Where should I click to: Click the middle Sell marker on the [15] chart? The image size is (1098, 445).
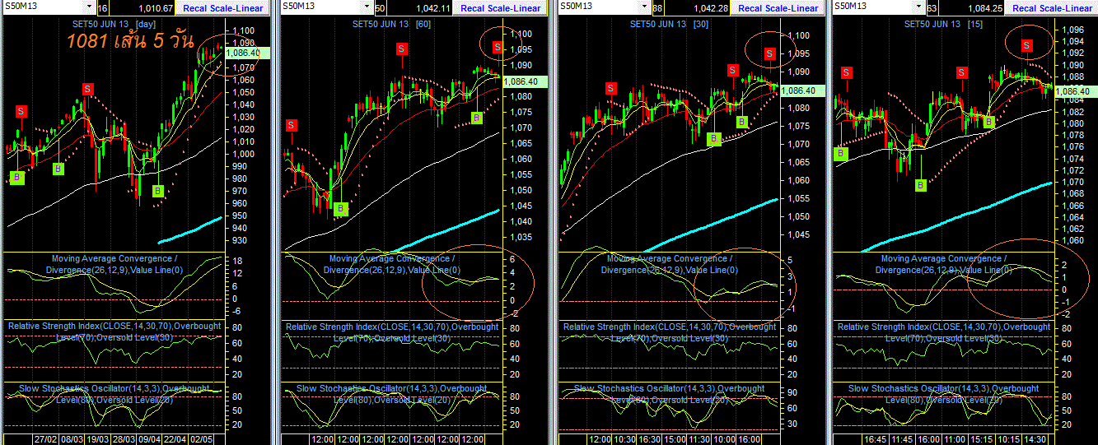pos(961,72)
